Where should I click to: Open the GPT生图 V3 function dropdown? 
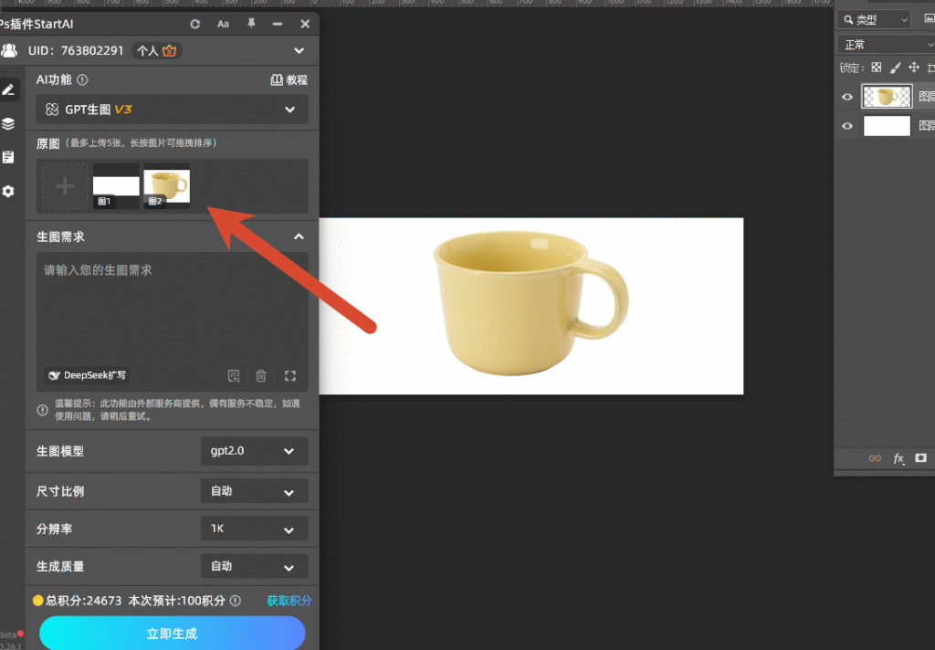172,110
